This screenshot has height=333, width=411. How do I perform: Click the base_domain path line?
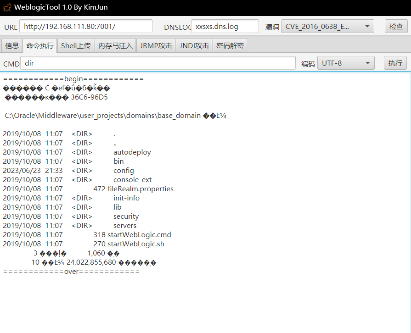coord(115,116)
